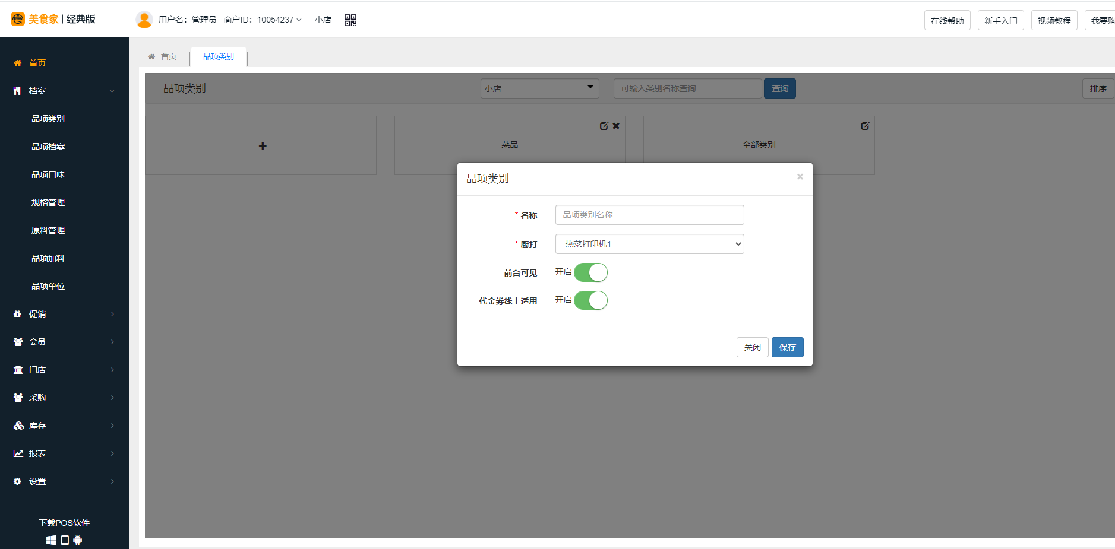Select the 菜品 category card
Viewport: 1115px width, 549px height.
point(510,145)
